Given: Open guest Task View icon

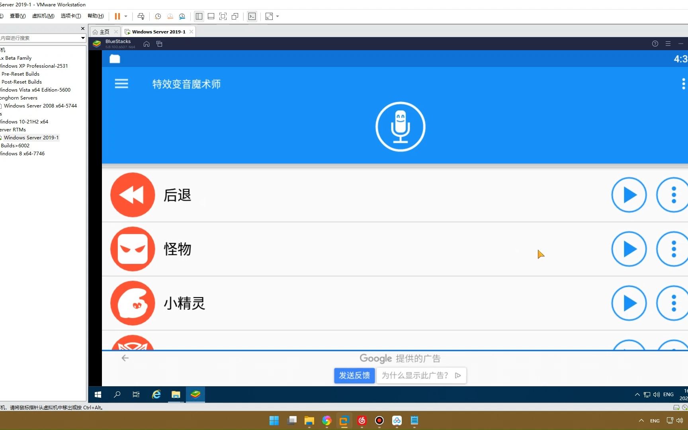Looking at the screenshot, I should (136, 395).
